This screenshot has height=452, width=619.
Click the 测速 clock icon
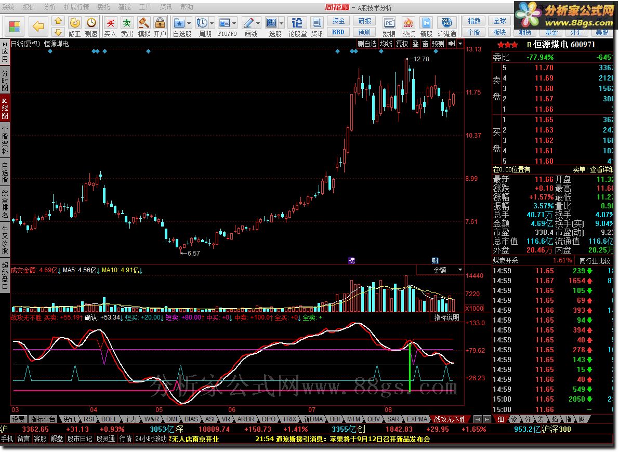(91, 23)
